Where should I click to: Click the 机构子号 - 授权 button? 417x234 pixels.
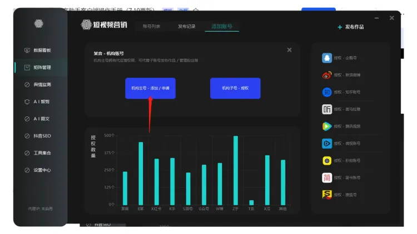235,88
